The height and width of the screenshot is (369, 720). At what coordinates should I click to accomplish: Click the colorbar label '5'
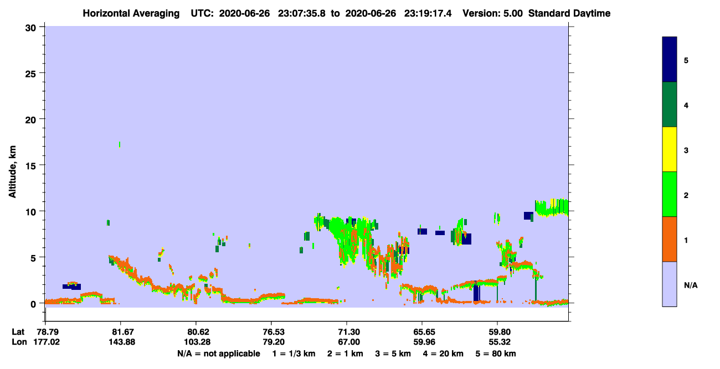click(x=686, y=60)
